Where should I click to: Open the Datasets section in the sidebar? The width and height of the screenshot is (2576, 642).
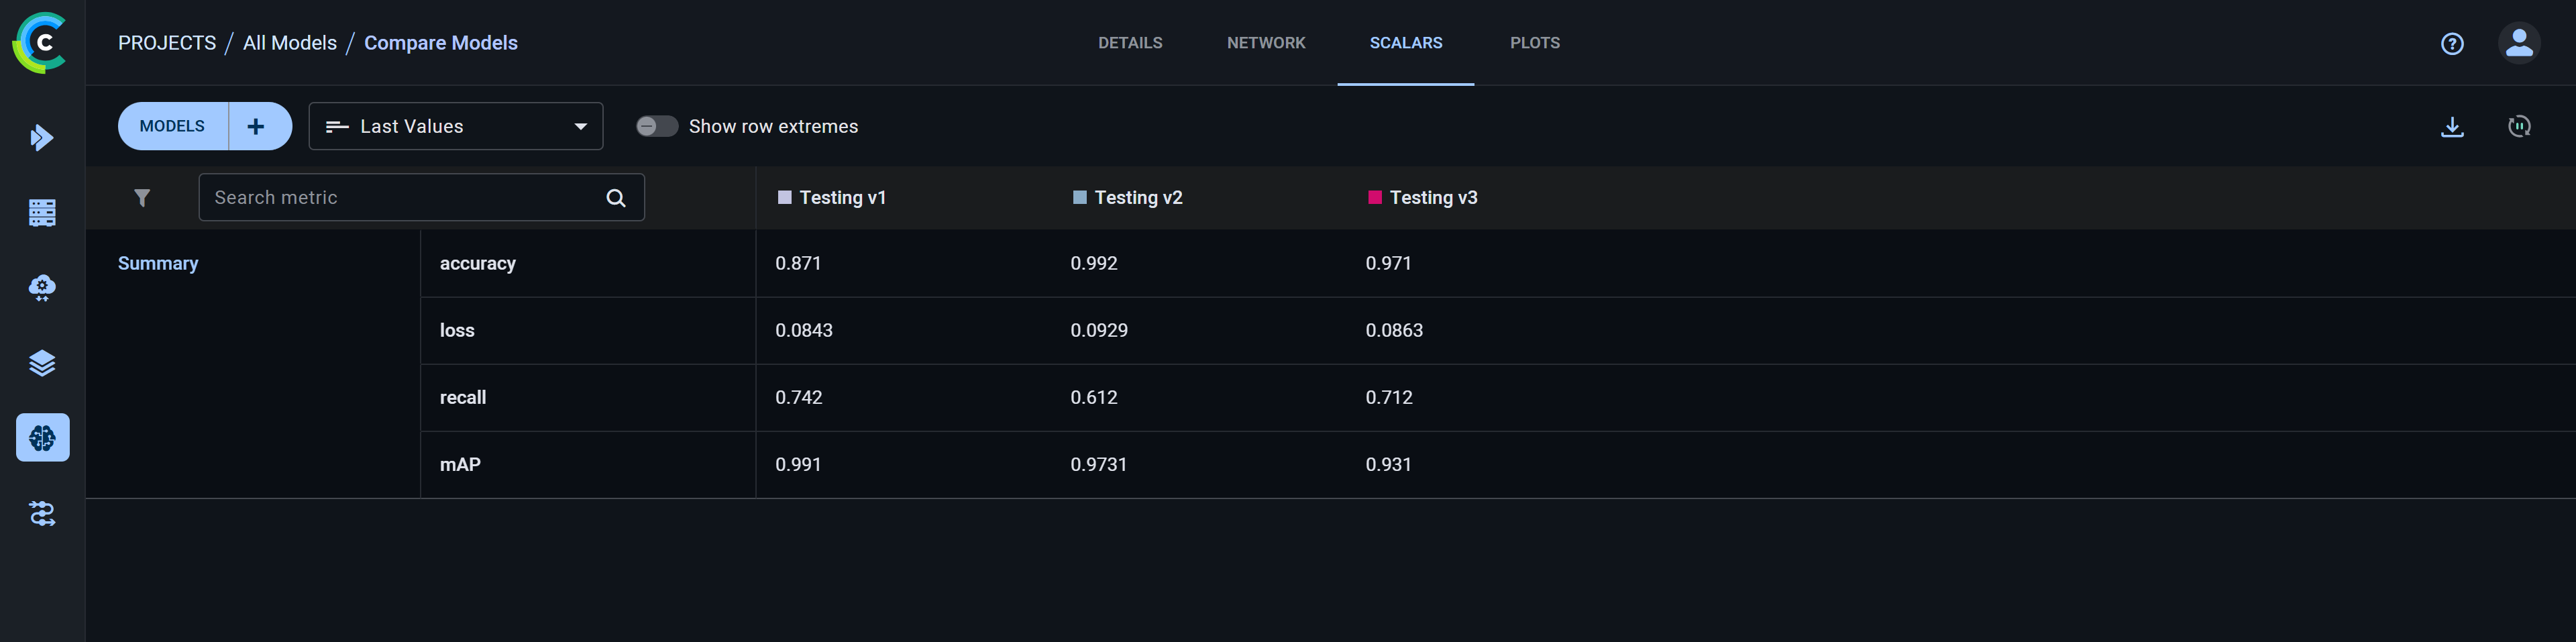coord(42,212)
